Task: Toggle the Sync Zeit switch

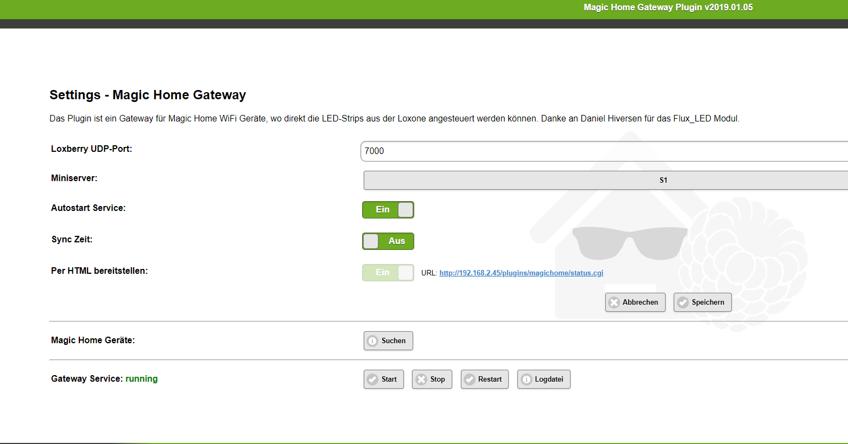Action: point(388,241)
